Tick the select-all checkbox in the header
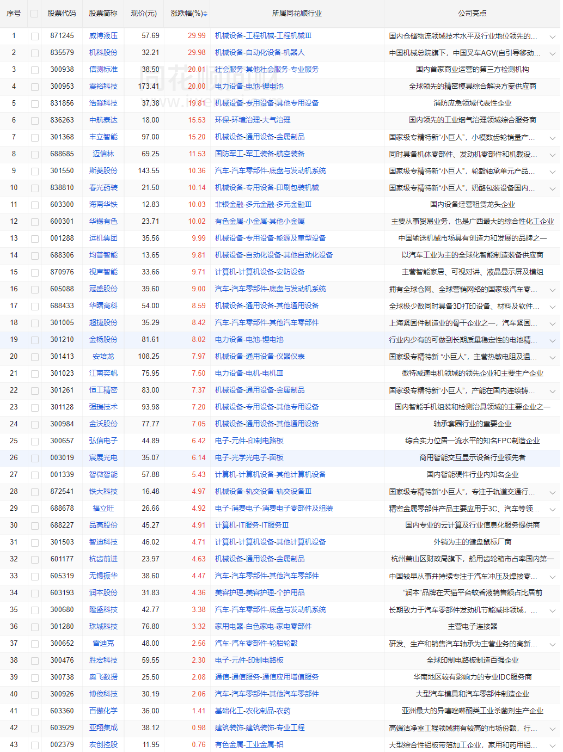Image resolution: width=563 pixels, height=752 pixels. tap(35, 14)
